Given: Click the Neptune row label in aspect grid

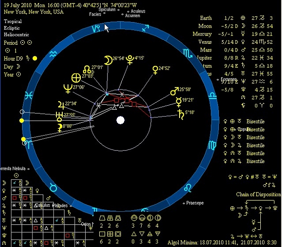Looking at the screenshot, I should coord(4,228).
